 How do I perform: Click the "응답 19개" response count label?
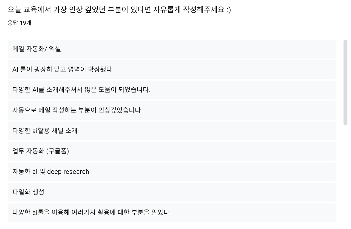pos(19,23)
